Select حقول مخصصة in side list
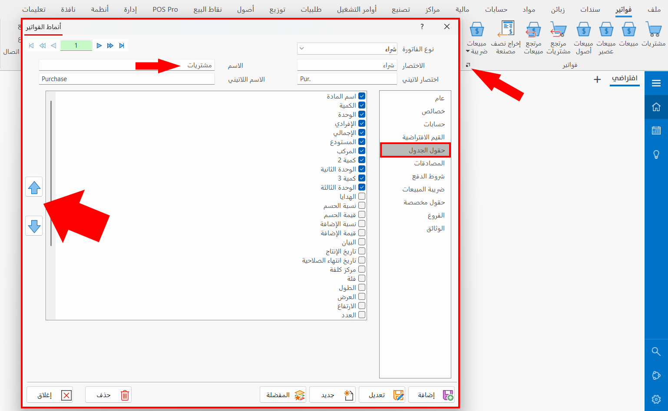Screen dimensions: 668x411 point(424,202)
